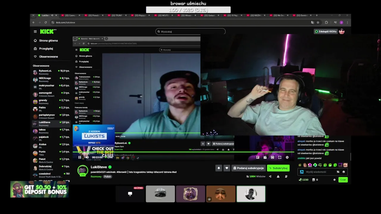
Task: Click the chat identity hammer badge
Action: coord(302,172)
